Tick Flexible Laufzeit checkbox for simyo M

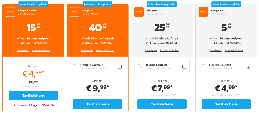(139, 66)
